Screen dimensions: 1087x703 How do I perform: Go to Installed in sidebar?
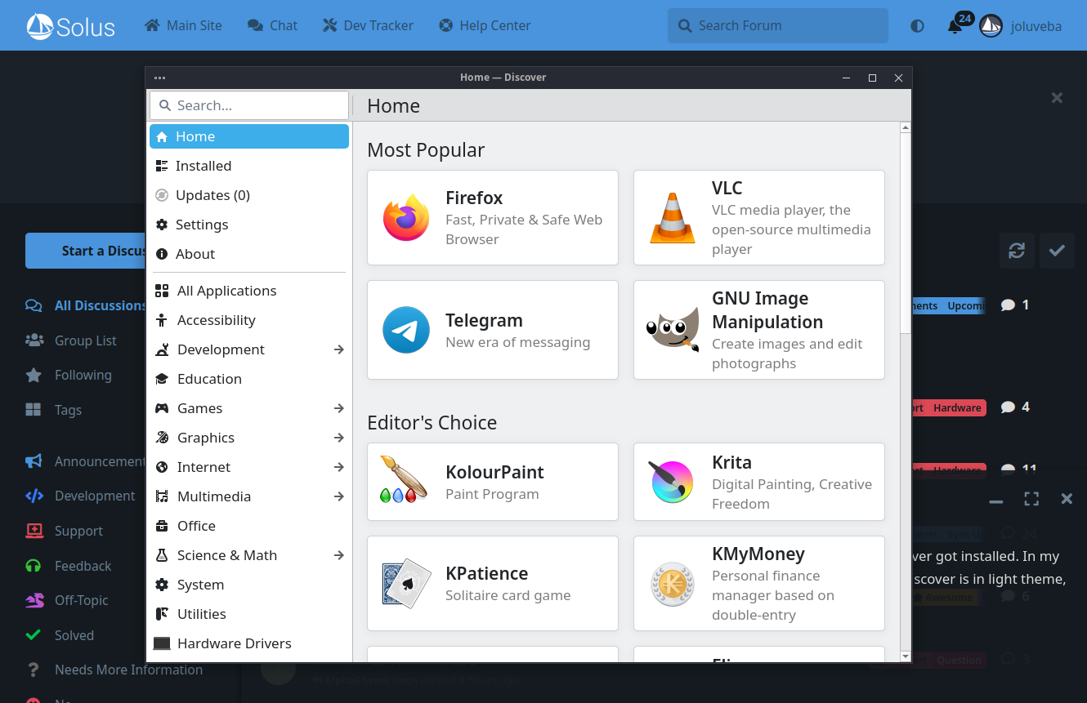click(x=204, y=166)
